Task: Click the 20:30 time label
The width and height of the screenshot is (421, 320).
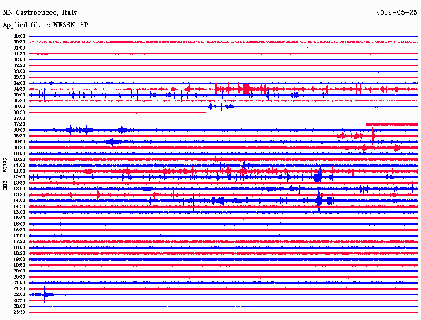Action: [x=19, y=277]
